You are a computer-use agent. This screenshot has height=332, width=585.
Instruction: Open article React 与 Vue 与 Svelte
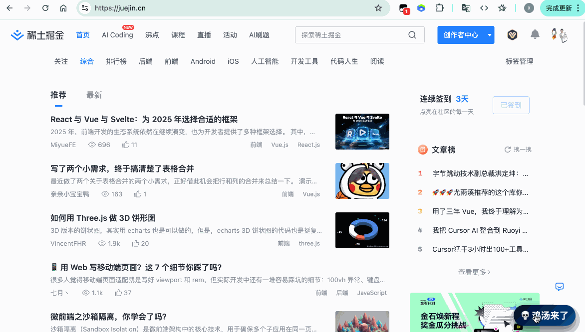point(144,119)
